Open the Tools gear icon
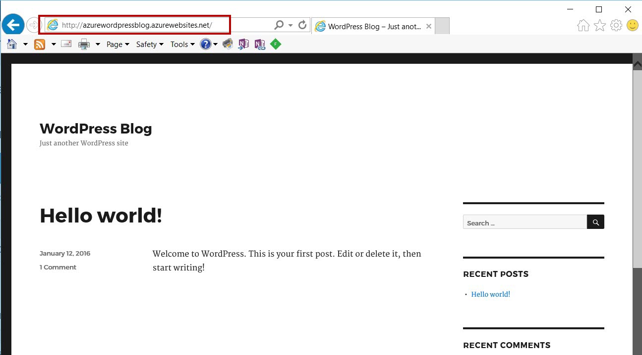Viewport: 642px width, 355px height. click(x=616, y=25)
